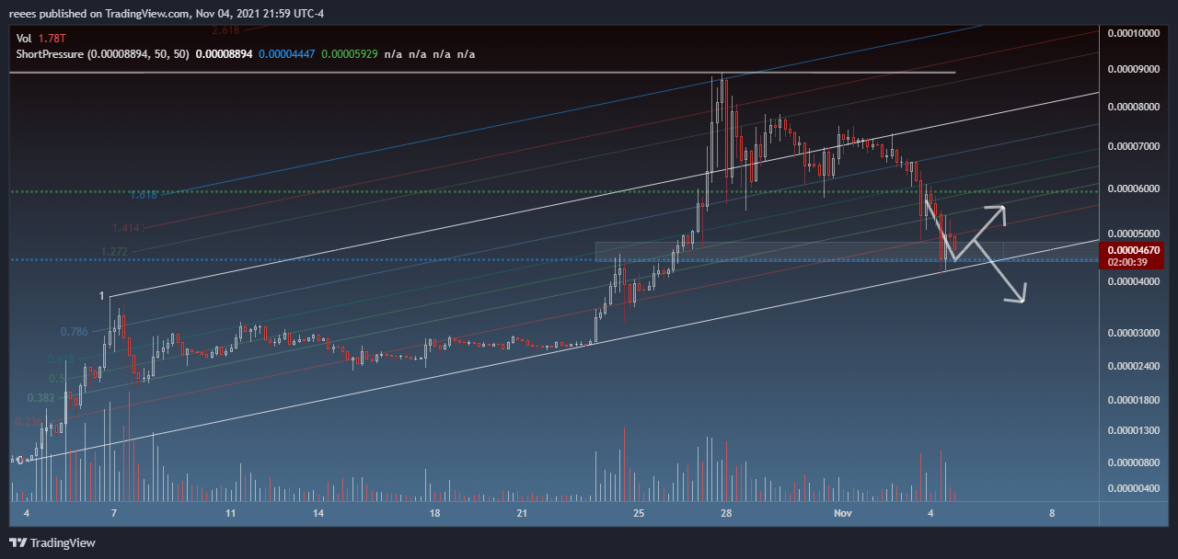Viewport: 1178px width, 559px height.
Task: Click the date axis label 11
Action: pyautogui.click(x=230, y=513)
